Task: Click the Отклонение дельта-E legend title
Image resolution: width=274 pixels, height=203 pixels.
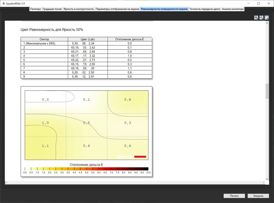Action: point(86,165)
